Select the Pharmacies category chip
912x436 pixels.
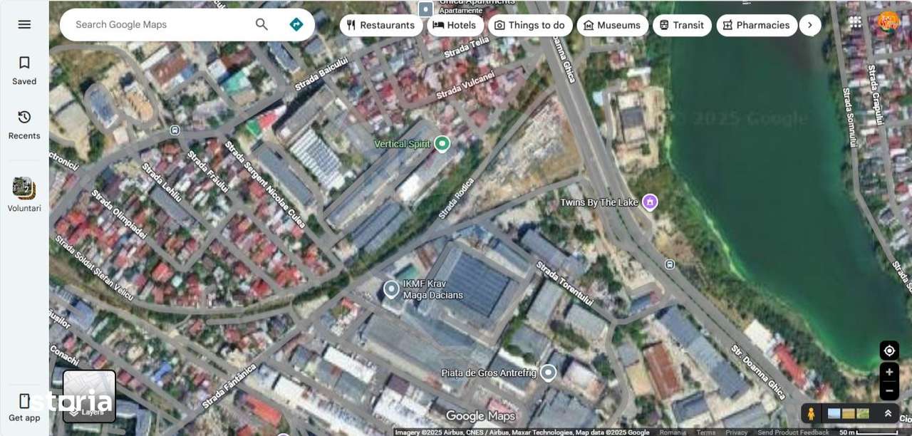(x=757, y=25)
